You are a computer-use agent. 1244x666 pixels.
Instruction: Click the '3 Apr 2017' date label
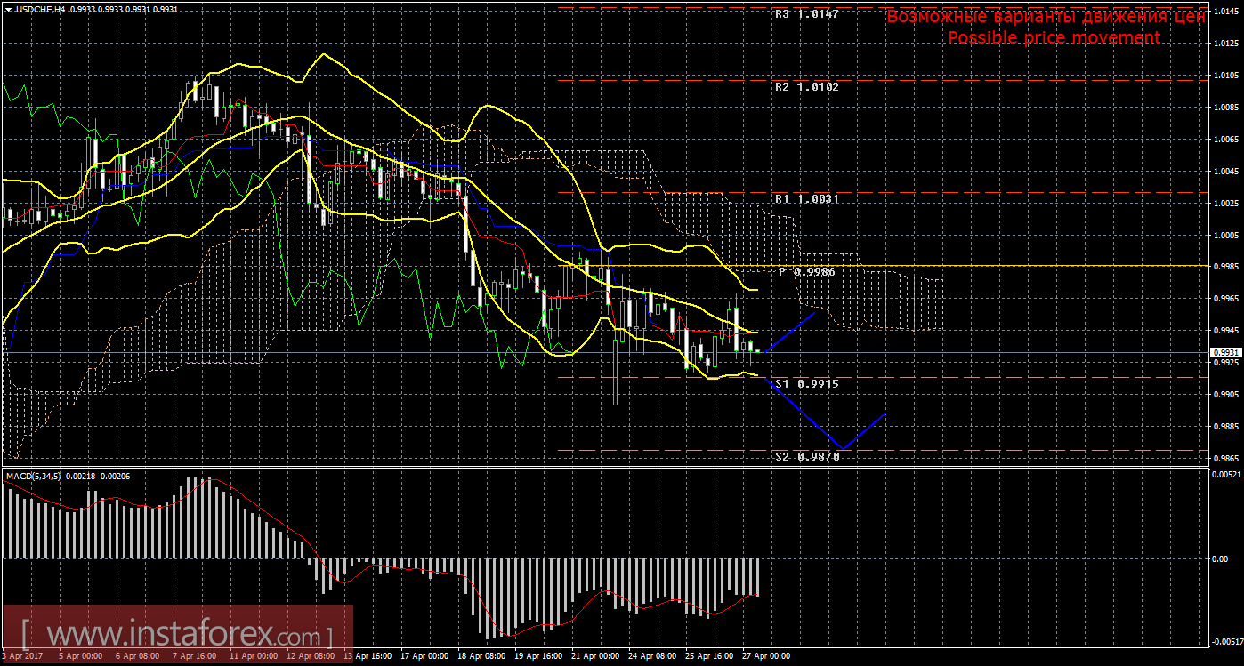(x=24, y=656)
